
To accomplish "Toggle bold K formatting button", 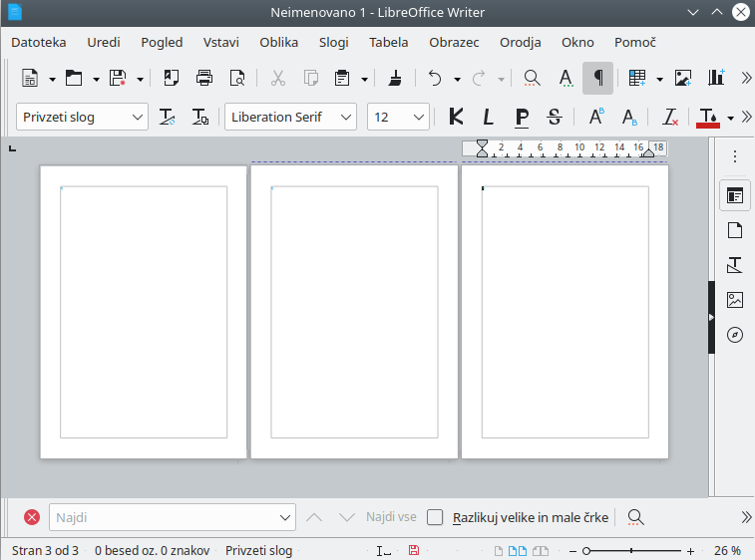I will tap(456, 117).
